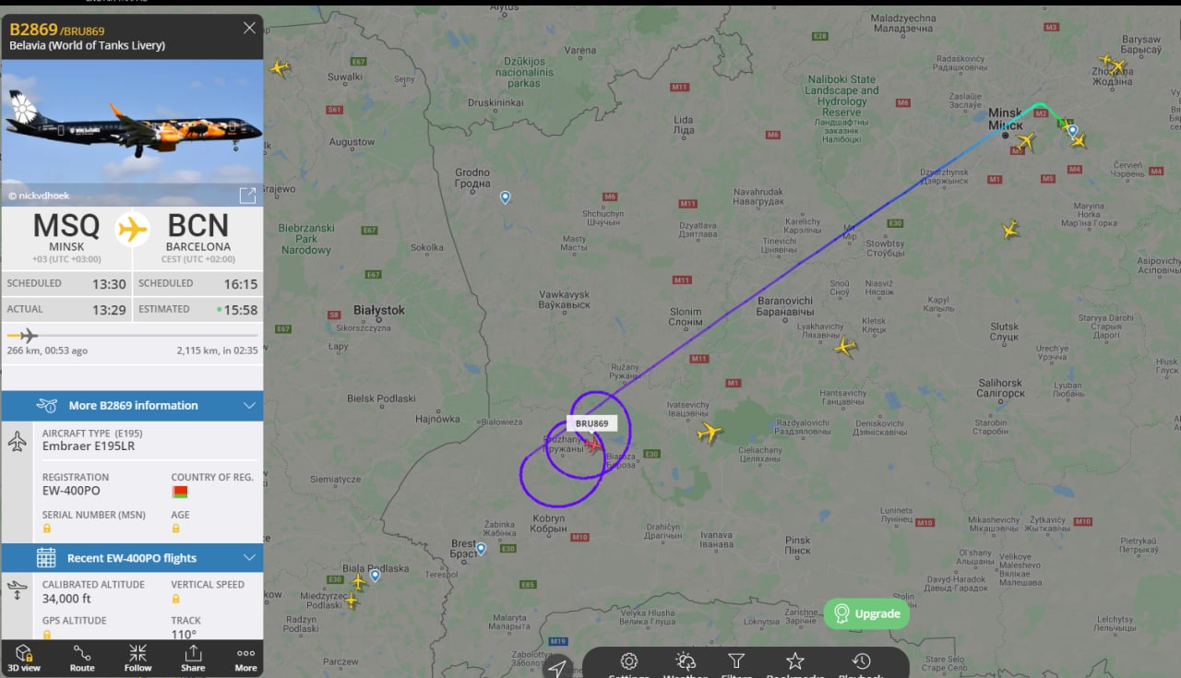Open map Settings gear

click(x=629, y=663)
